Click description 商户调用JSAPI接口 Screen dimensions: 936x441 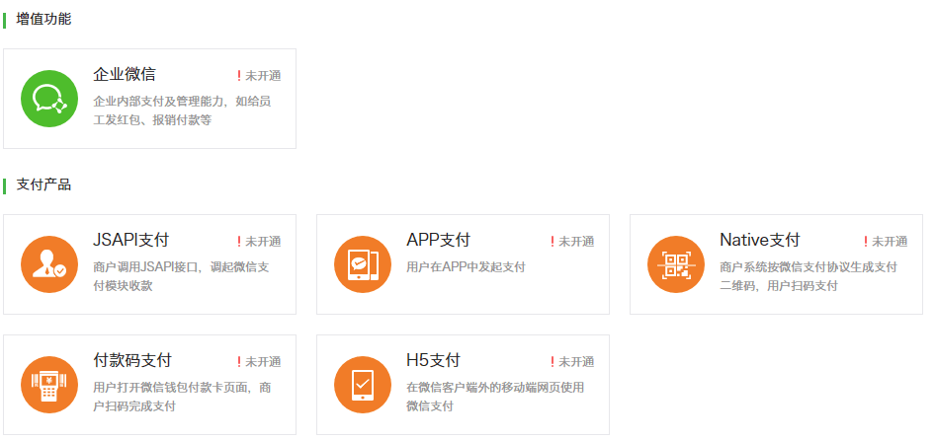[182, 276]
